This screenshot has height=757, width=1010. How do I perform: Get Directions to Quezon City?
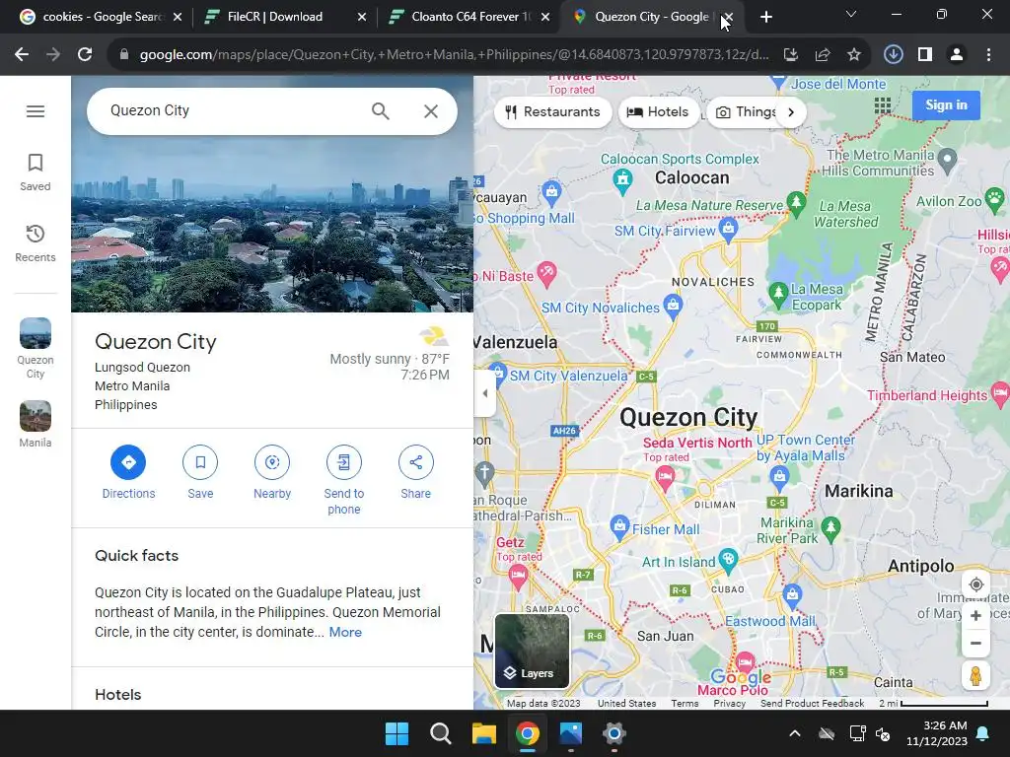[x=128, y=472]
